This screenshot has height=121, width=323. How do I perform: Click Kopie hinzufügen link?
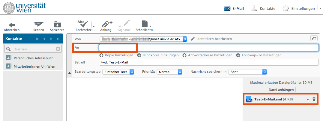point(116,55)
